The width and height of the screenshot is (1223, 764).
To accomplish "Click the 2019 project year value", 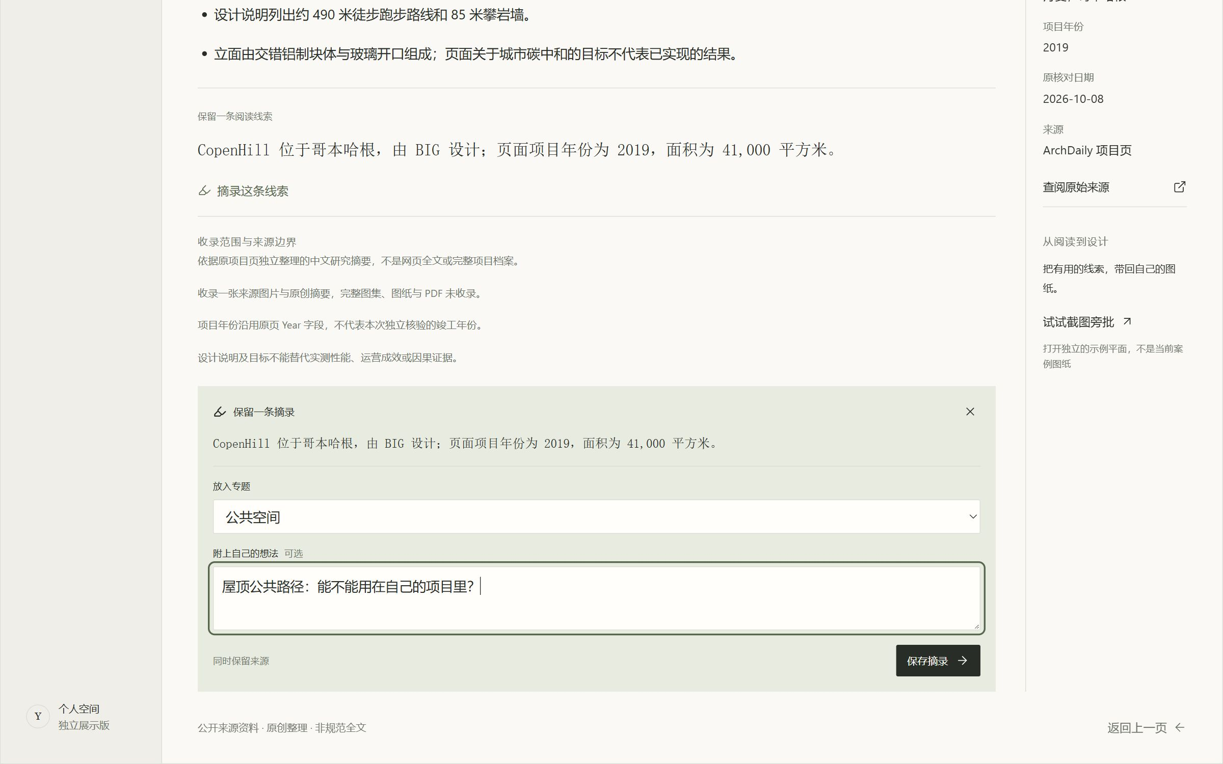I will (1055, 47).
